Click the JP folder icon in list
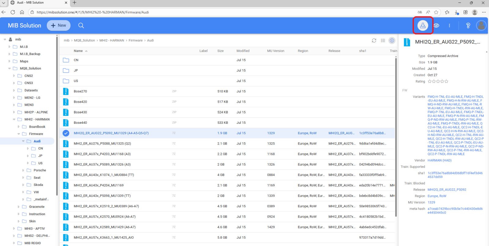Screen dimensions: 489x246 (66, 70)
